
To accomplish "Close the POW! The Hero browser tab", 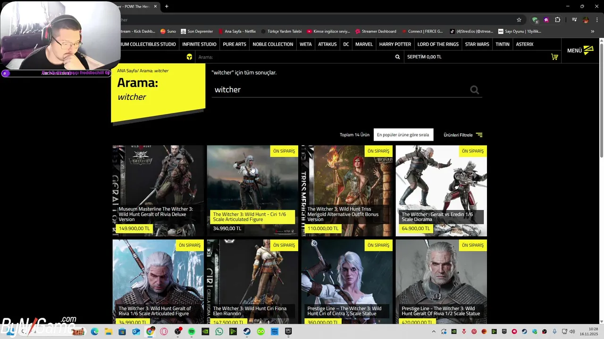I will (155, 6).
